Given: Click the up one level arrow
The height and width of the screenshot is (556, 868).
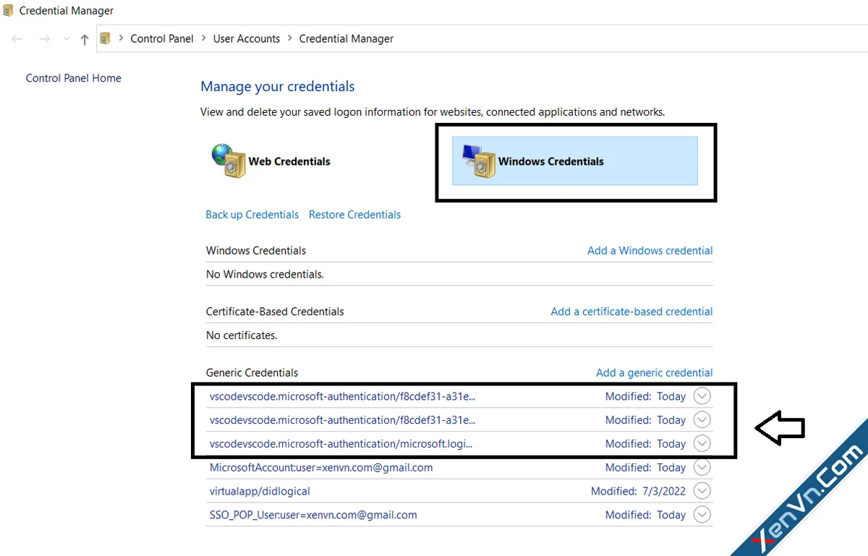Looking at the screenshot, I should (85, 39).
